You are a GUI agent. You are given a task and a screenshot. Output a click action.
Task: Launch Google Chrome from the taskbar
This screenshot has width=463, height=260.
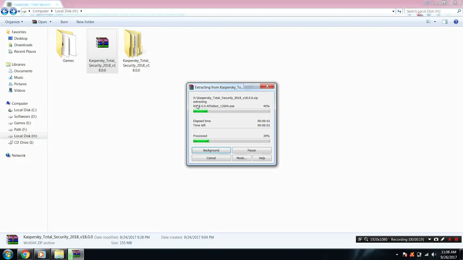(x=25, y=255)
